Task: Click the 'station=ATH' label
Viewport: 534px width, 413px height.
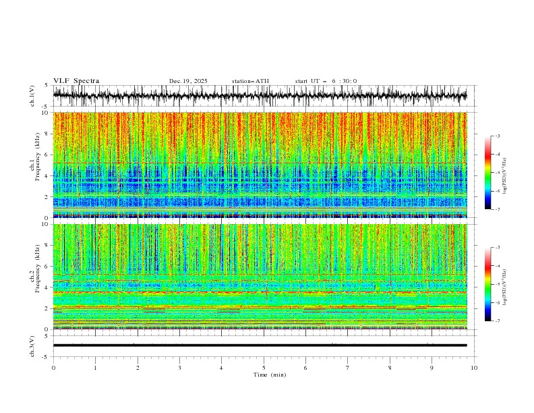Action: [250, 81]
